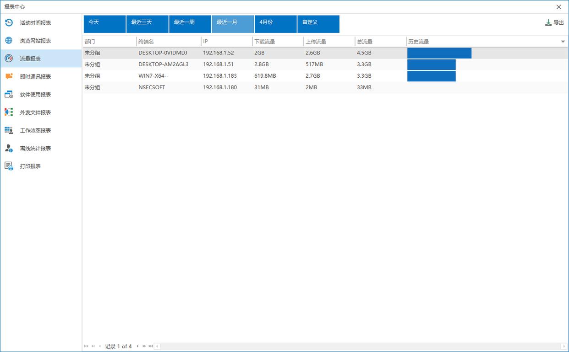Click the horizontal scrollbar right arrow

564,346
